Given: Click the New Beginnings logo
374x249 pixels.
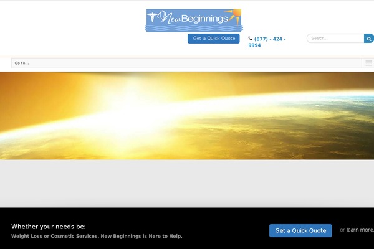Looking at the screenshot, I should (194, 21).
